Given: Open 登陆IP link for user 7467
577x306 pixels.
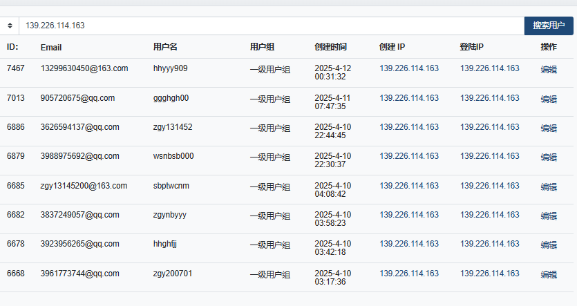Looking at the screenshot, I should coord(490,68).
